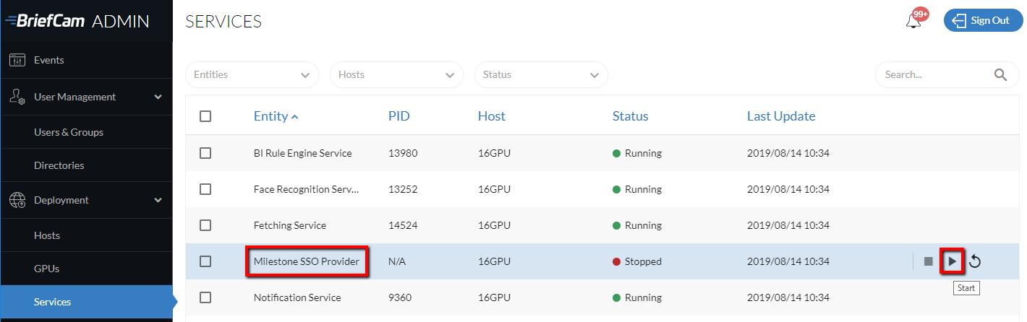
Task: Check the Fetching Service row checkbox
Action: tap(205, 225)
